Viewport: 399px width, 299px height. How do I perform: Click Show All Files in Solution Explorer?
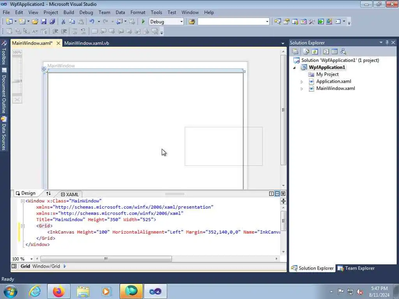tap(306, 52)
